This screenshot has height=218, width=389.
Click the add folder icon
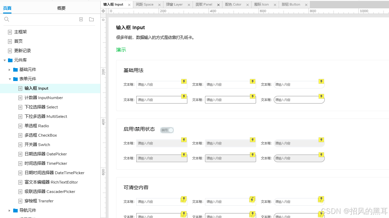(x=91, y=19)
